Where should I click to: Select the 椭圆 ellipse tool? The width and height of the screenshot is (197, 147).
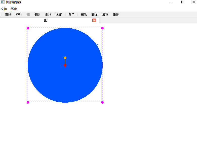click(x=37, y=15)
